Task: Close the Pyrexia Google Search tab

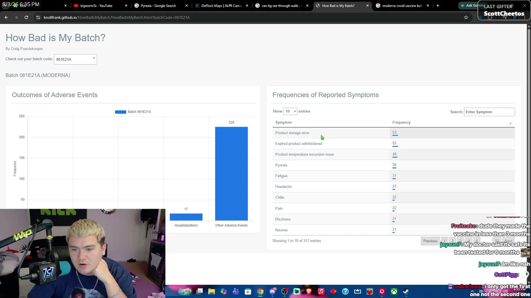Action: 187,6
